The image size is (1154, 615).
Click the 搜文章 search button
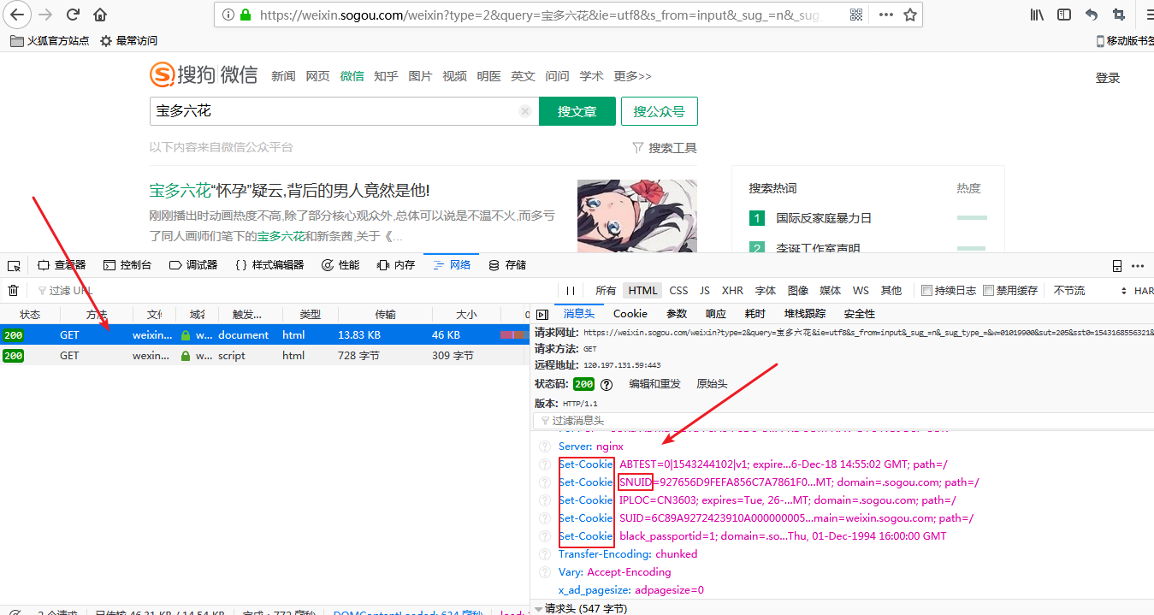click(x=577, y=111)
